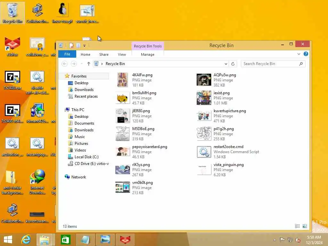Open the Manage ribbon tab

point(147,54)
